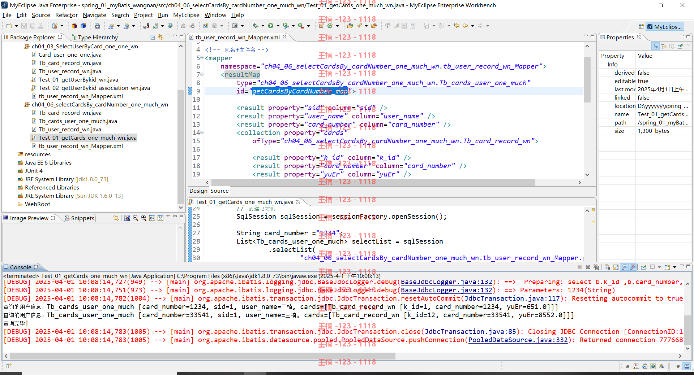Switch to the Design tab of XML editor
The image size is (694, 375).
[x=198, y=191]
